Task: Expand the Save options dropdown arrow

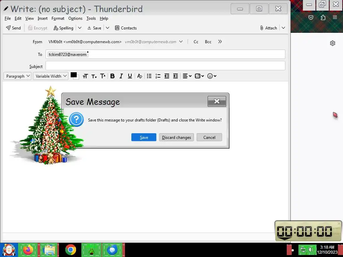Action: (x=108, y=28)
